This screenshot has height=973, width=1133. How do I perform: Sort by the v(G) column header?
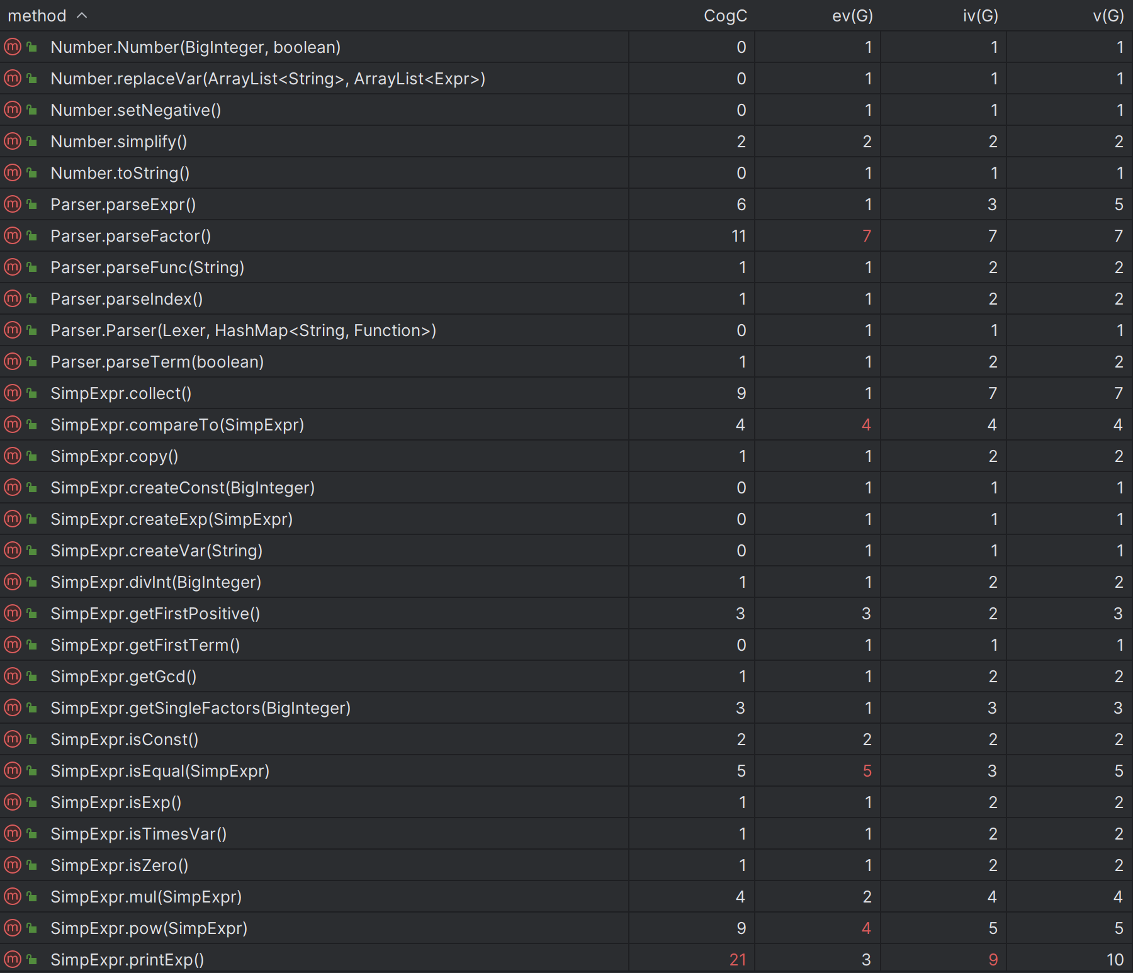click(1108, 16)
